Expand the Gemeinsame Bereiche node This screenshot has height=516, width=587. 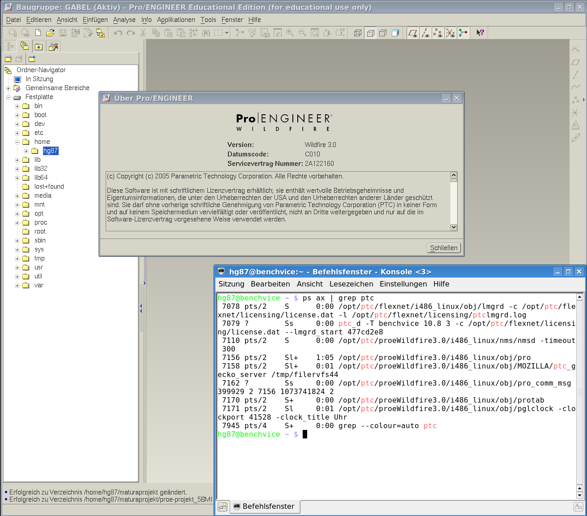point(8,88)
